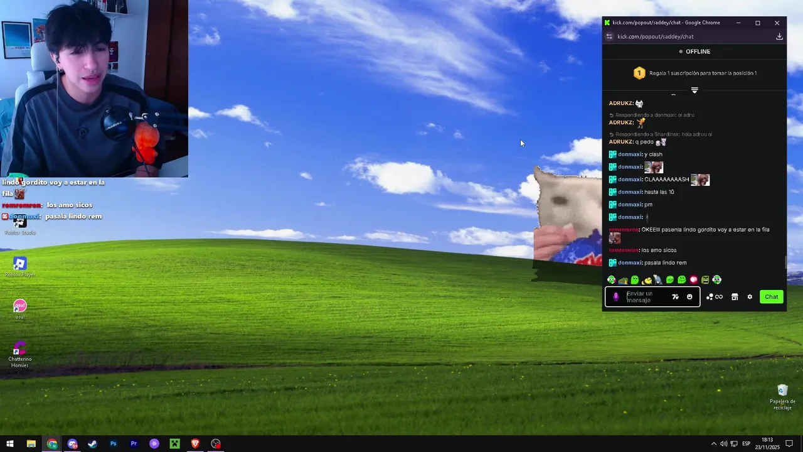
Task: Open the shop storefront icon in chat
Action: (x=735, y=297)
